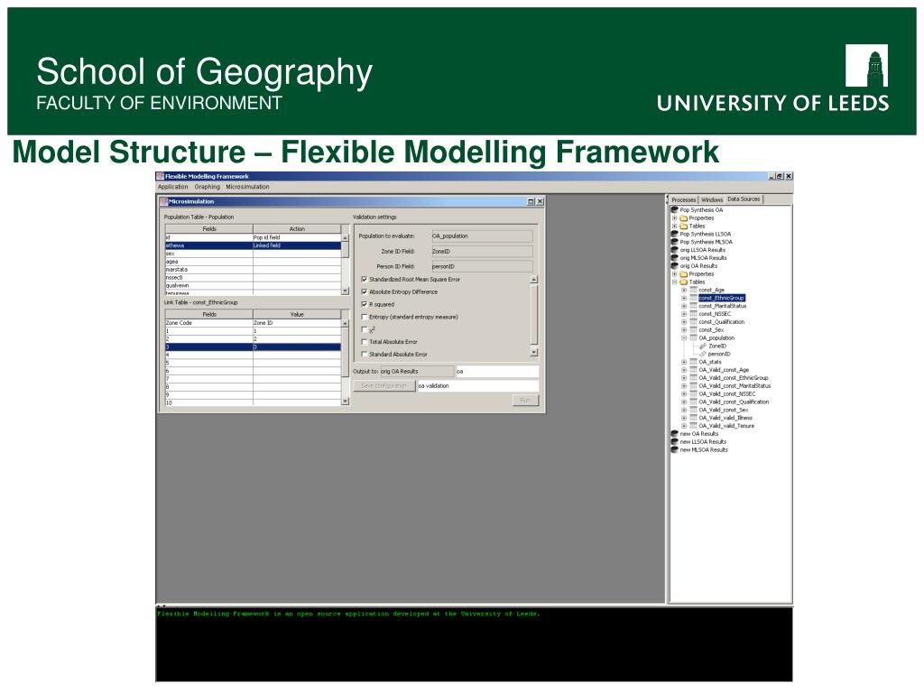Screen dimensions: 924x693
Task: Click the OA_Valid_const_Age table icon
Action: tap(693, 370)
